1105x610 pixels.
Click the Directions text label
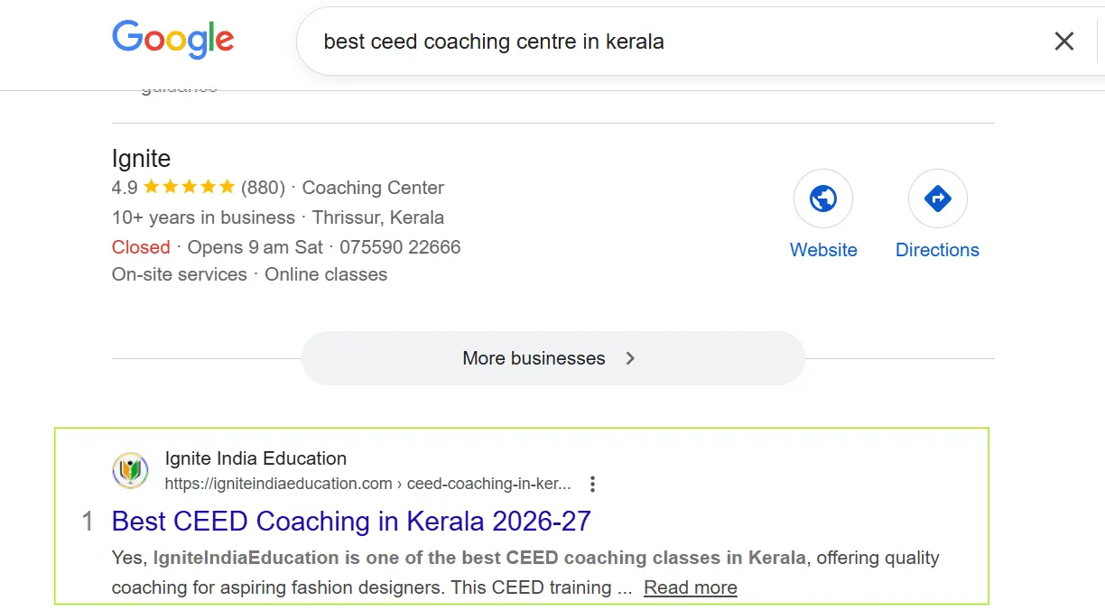click(x=937, y=250)
